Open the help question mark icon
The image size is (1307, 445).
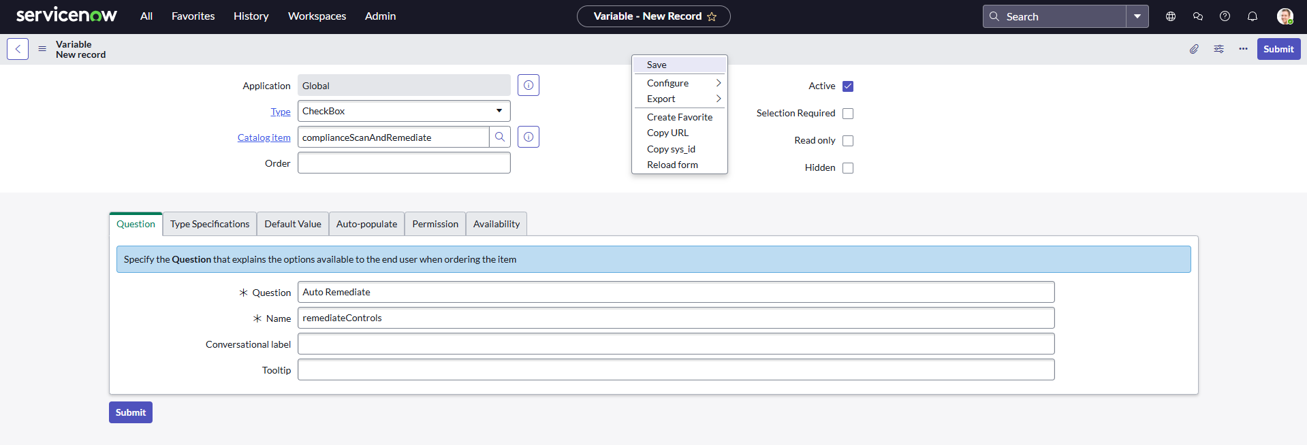click(1225, 16)
